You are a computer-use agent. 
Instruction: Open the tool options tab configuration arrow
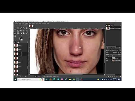point(28,42)
